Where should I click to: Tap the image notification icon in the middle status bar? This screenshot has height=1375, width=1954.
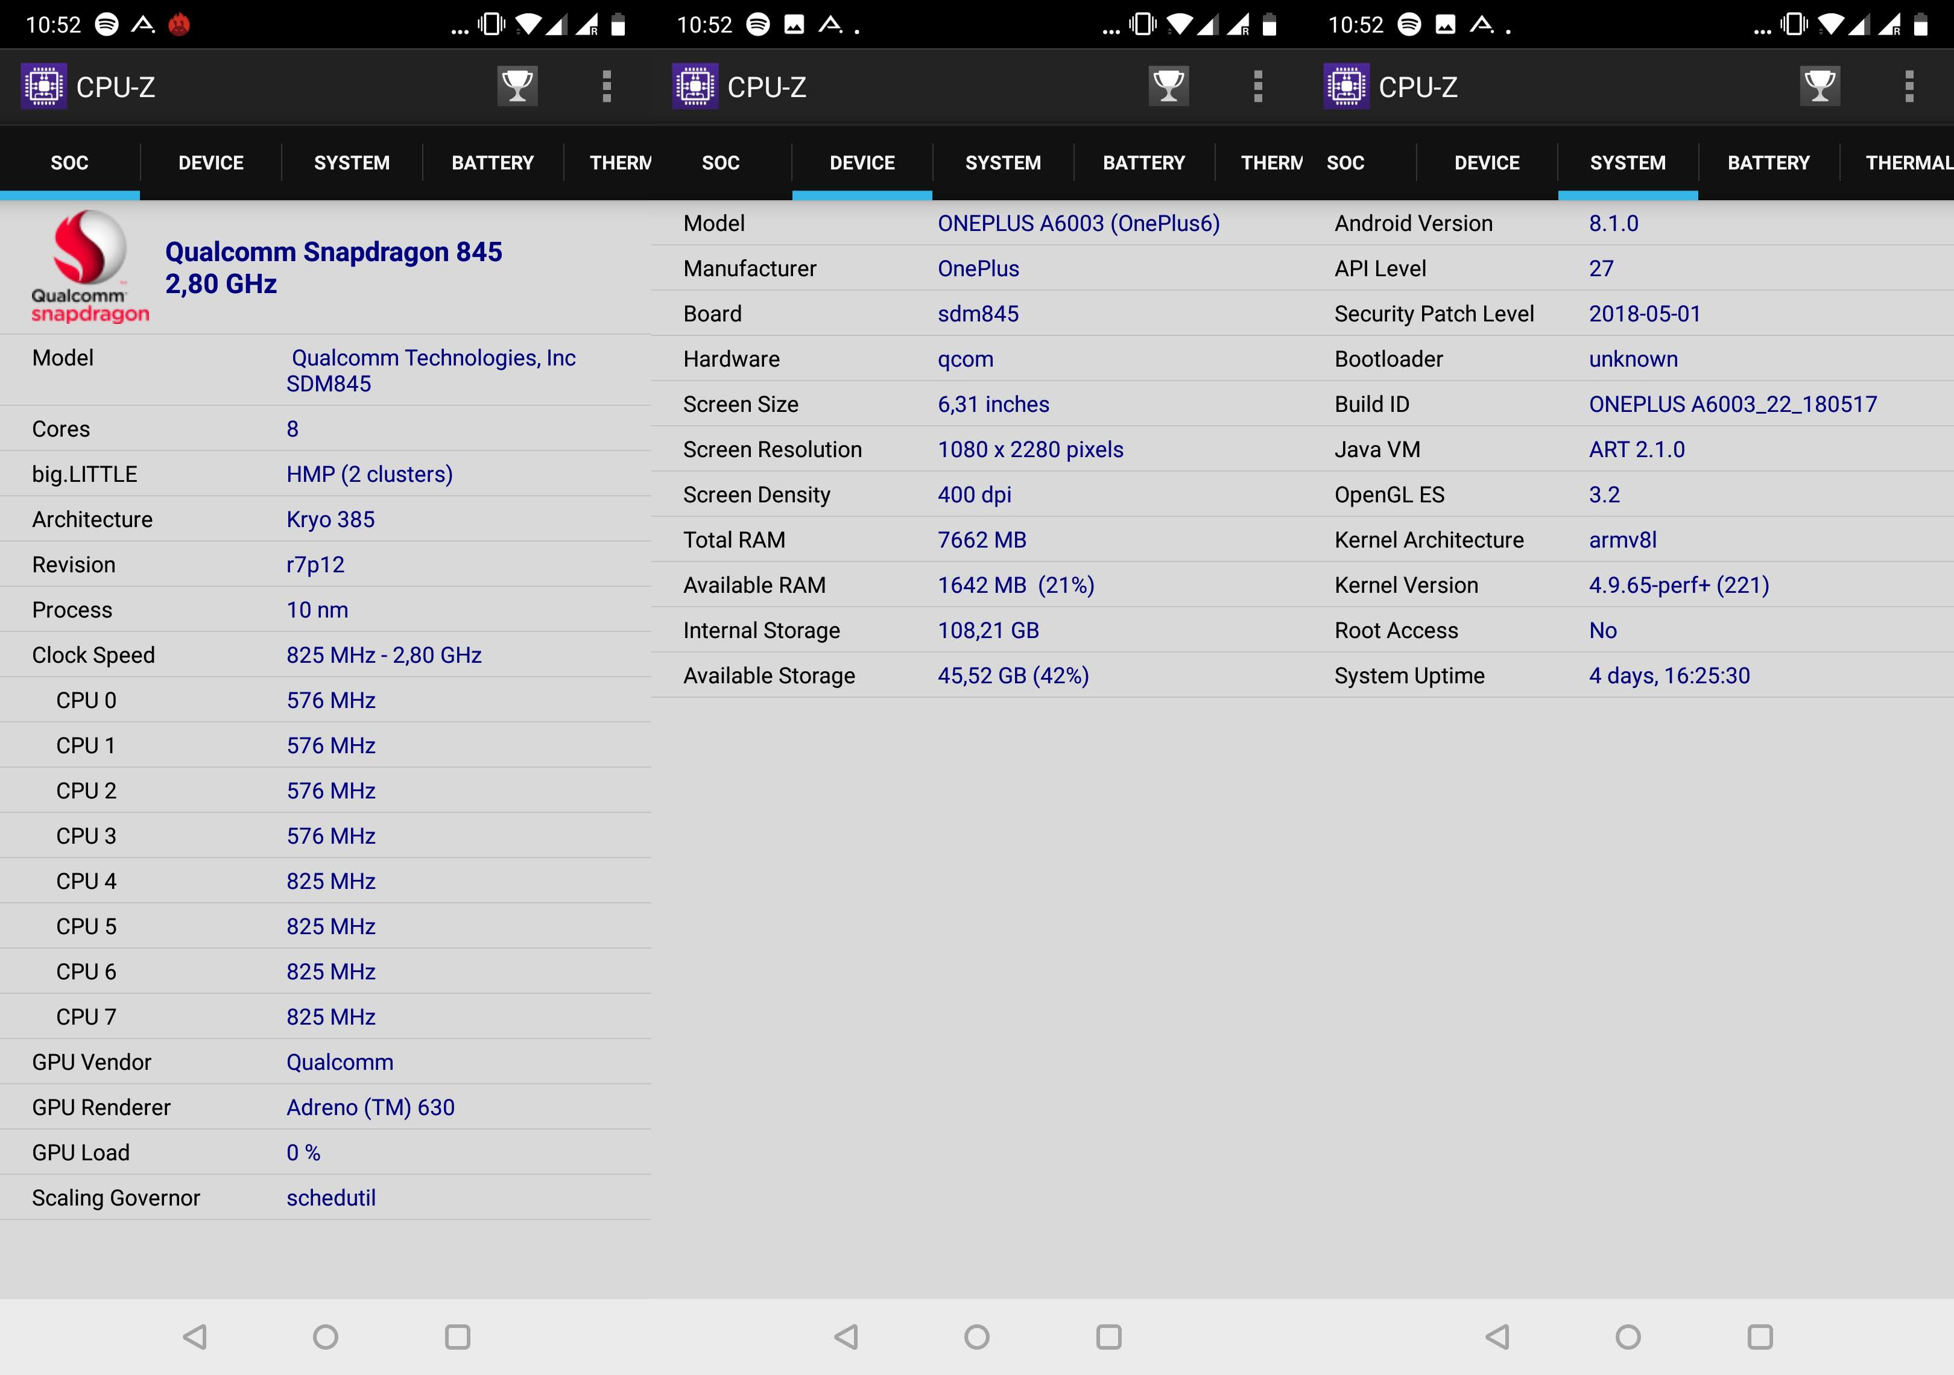click(794, 25)
